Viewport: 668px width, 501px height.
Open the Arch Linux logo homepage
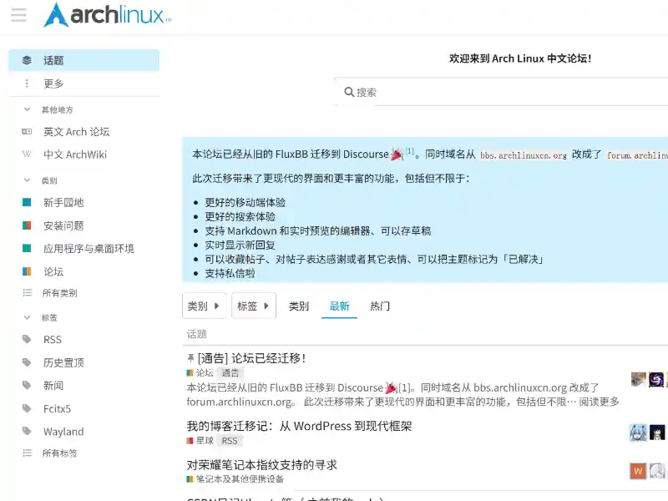click(x=108, y=15)
